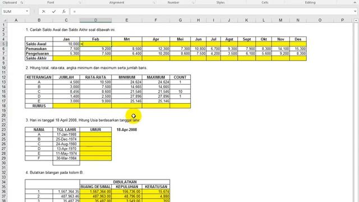Click the 'Pemasukan' row label cell

39,49
